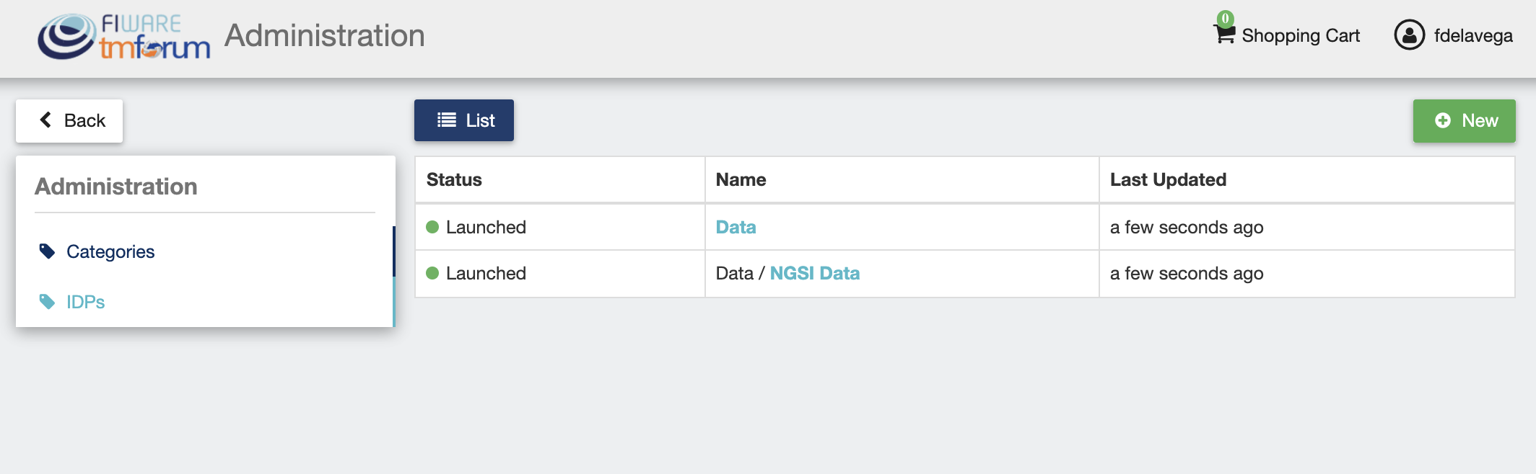
Task: Go back using the Back button
Action: (69, 120)
